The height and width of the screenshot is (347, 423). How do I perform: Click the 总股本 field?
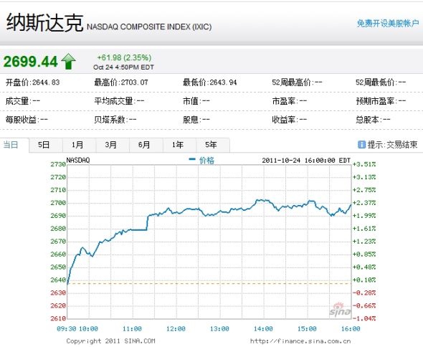(x=373, y=119)
